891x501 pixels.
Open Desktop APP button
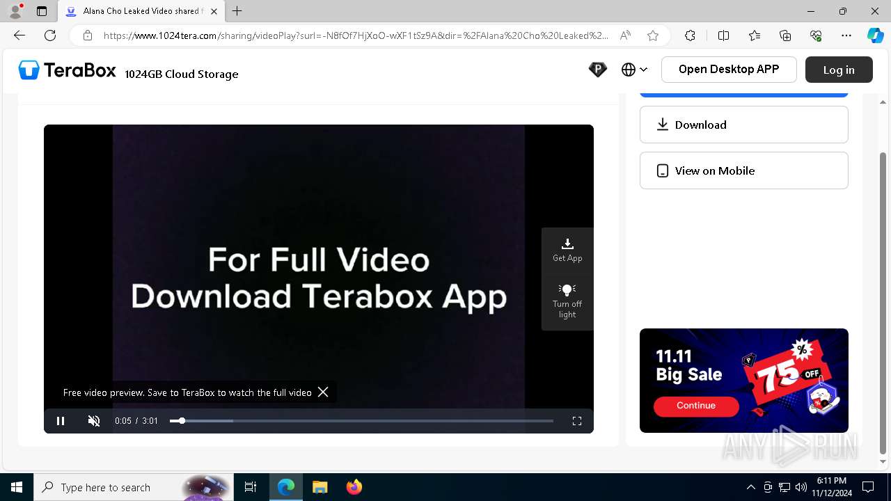click(729, 70)
